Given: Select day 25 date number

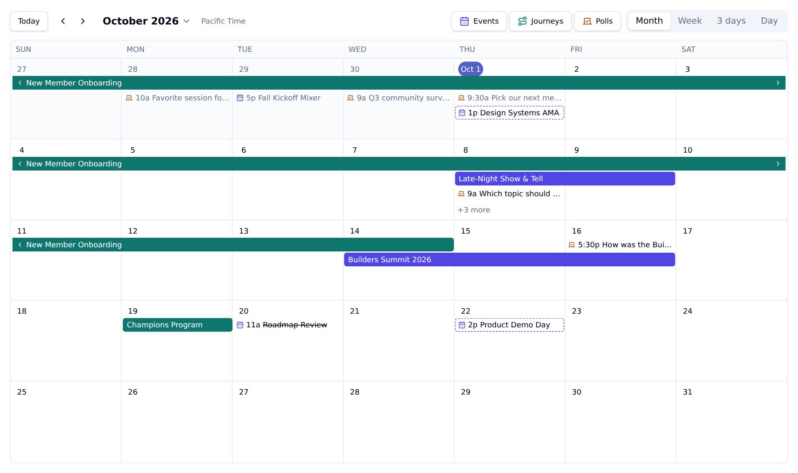Looking at the screenshot, I should coord(22,392).
